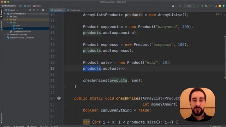Click the disabled Stop icon in toolbar
This screenshot has height=127, width=226.
(x=210, y=6)
